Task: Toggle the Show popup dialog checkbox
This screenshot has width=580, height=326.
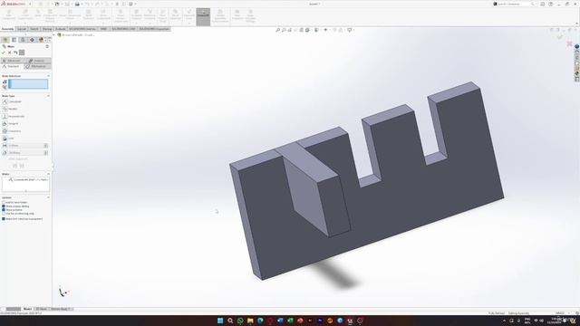Action: coord(4,206)
